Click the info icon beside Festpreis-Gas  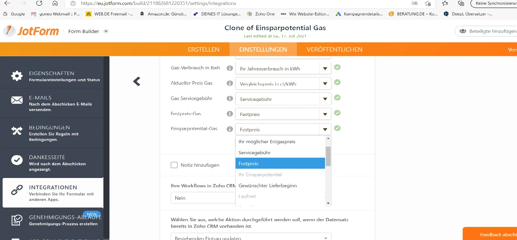coord(229,114)
